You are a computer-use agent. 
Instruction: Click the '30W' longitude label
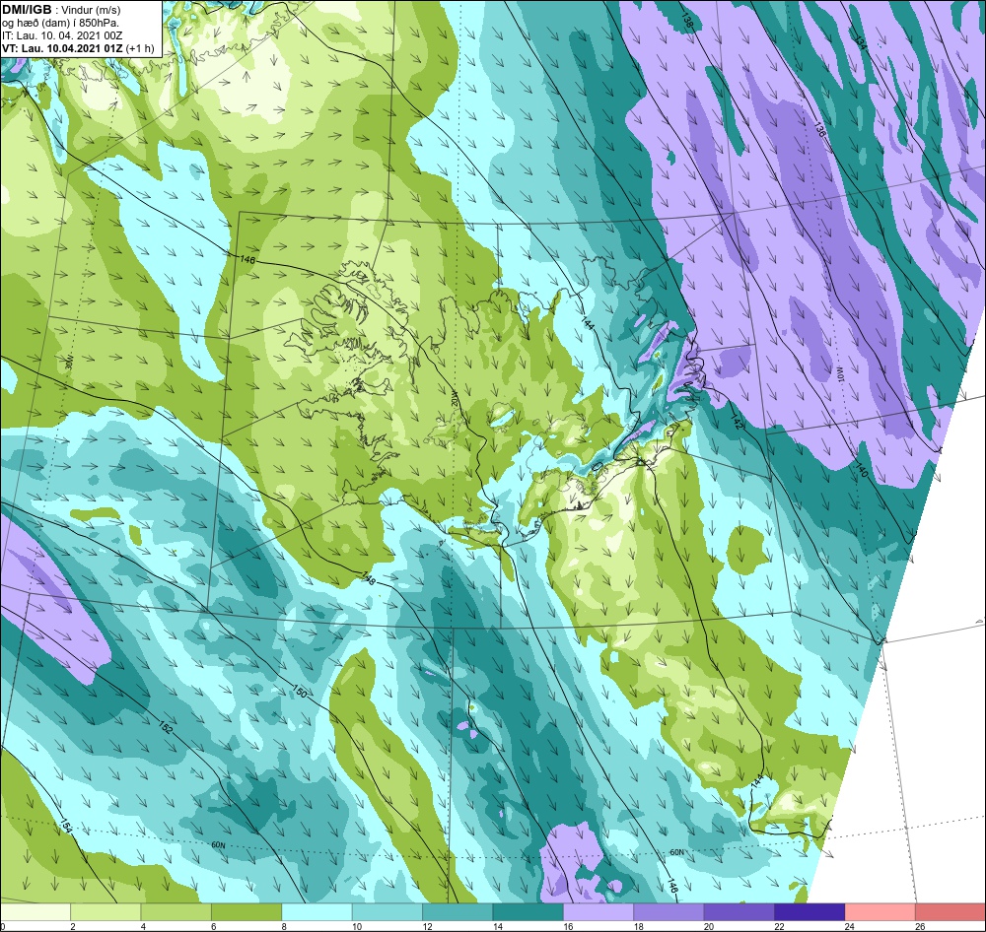tap(69, 362)
